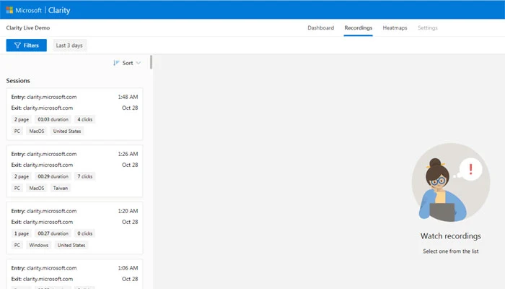Open the Heatmaps tab
Screen dimensions: 505x289
(395, 27)
